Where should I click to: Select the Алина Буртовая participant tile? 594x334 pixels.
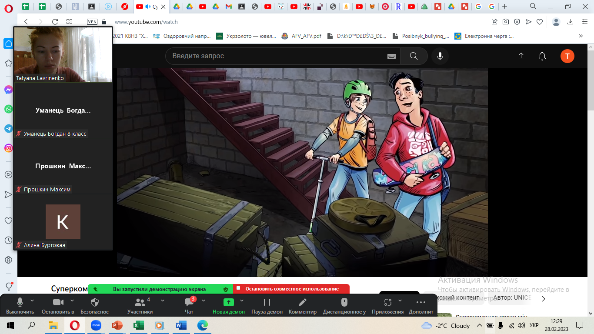pos(63,222)
